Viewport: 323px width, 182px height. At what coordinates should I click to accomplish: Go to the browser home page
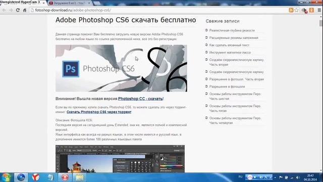pyautogui.click(x=25, y=10)
